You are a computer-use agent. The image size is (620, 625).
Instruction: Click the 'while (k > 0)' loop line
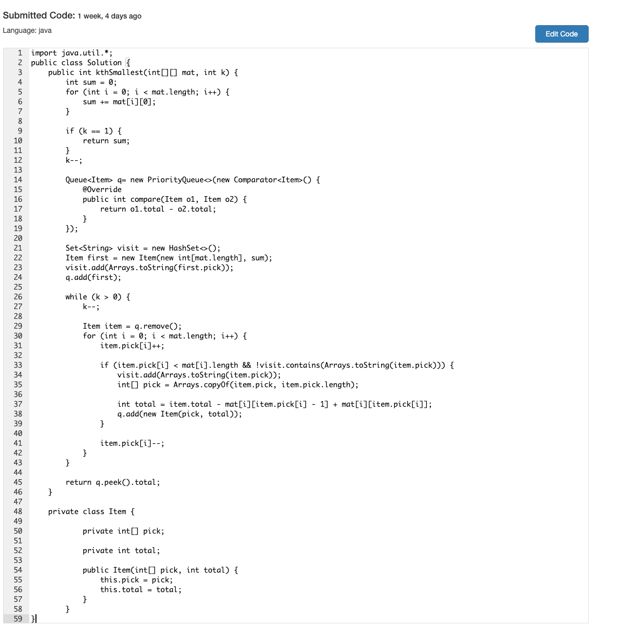[98, 297]
